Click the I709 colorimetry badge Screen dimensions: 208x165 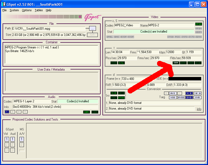pos(171,37)
